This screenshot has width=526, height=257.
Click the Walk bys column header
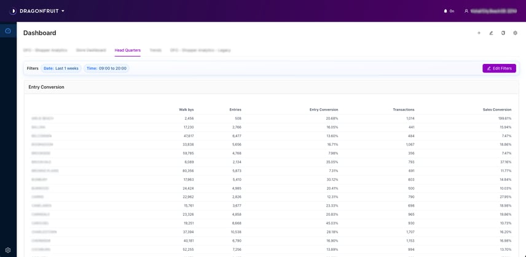[186, 109]
